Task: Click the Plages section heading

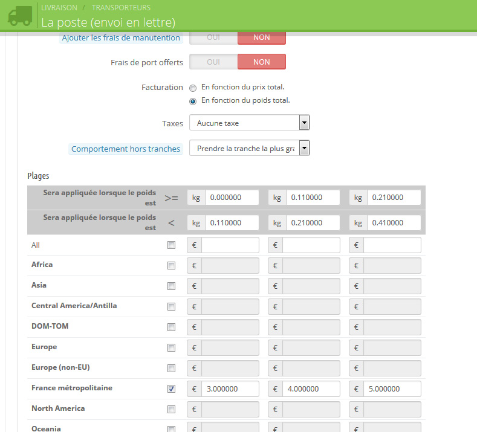Action: [x=38, y=176]
